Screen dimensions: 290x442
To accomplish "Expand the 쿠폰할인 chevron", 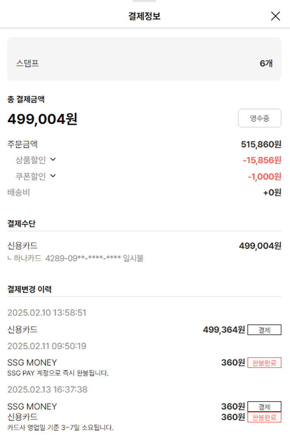I will coord(53,176).
